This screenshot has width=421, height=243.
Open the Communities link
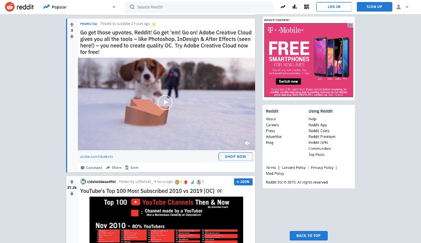pyautogui.click(x=320, y=148)
